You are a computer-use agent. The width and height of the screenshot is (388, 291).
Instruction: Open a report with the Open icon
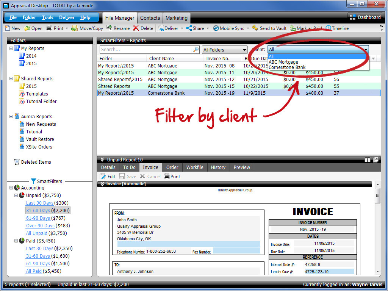click(x=27, y=28)
